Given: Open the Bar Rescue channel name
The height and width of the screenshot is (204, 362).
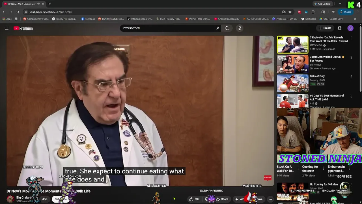Looking at the screenshot, I should (315, 65).
